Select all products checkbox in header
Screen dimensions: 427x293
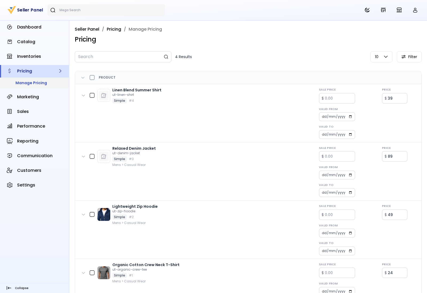tap(92, 78)
